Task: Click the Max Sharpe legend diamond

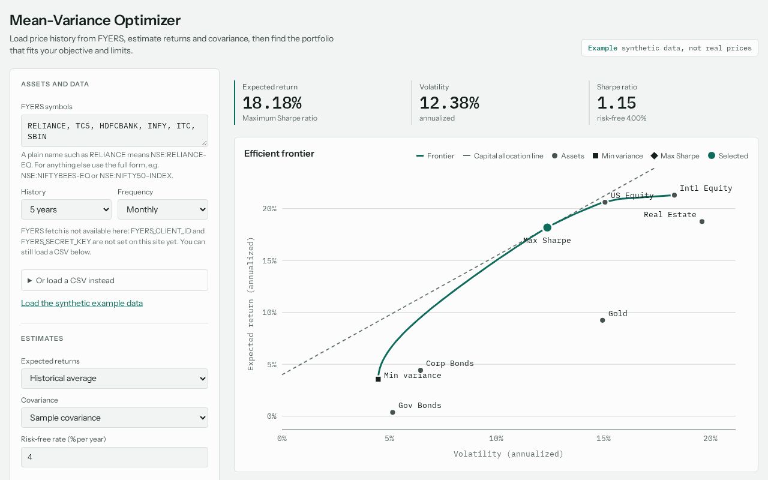Action: coord(654,156)
